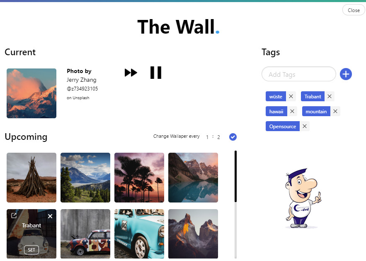Open photographer handle @z734923105
This screenshot has height=261, width=366.
(82, 89)
